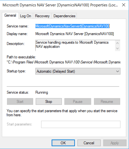This screenshot has width=129, height=149.
Task: Click the Service name label
Action: (x=18, y=26)
